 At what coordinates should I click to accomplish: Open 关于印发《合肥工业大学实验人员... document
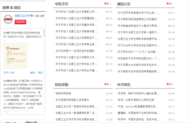pyautogui.click(x=77, y=64)
